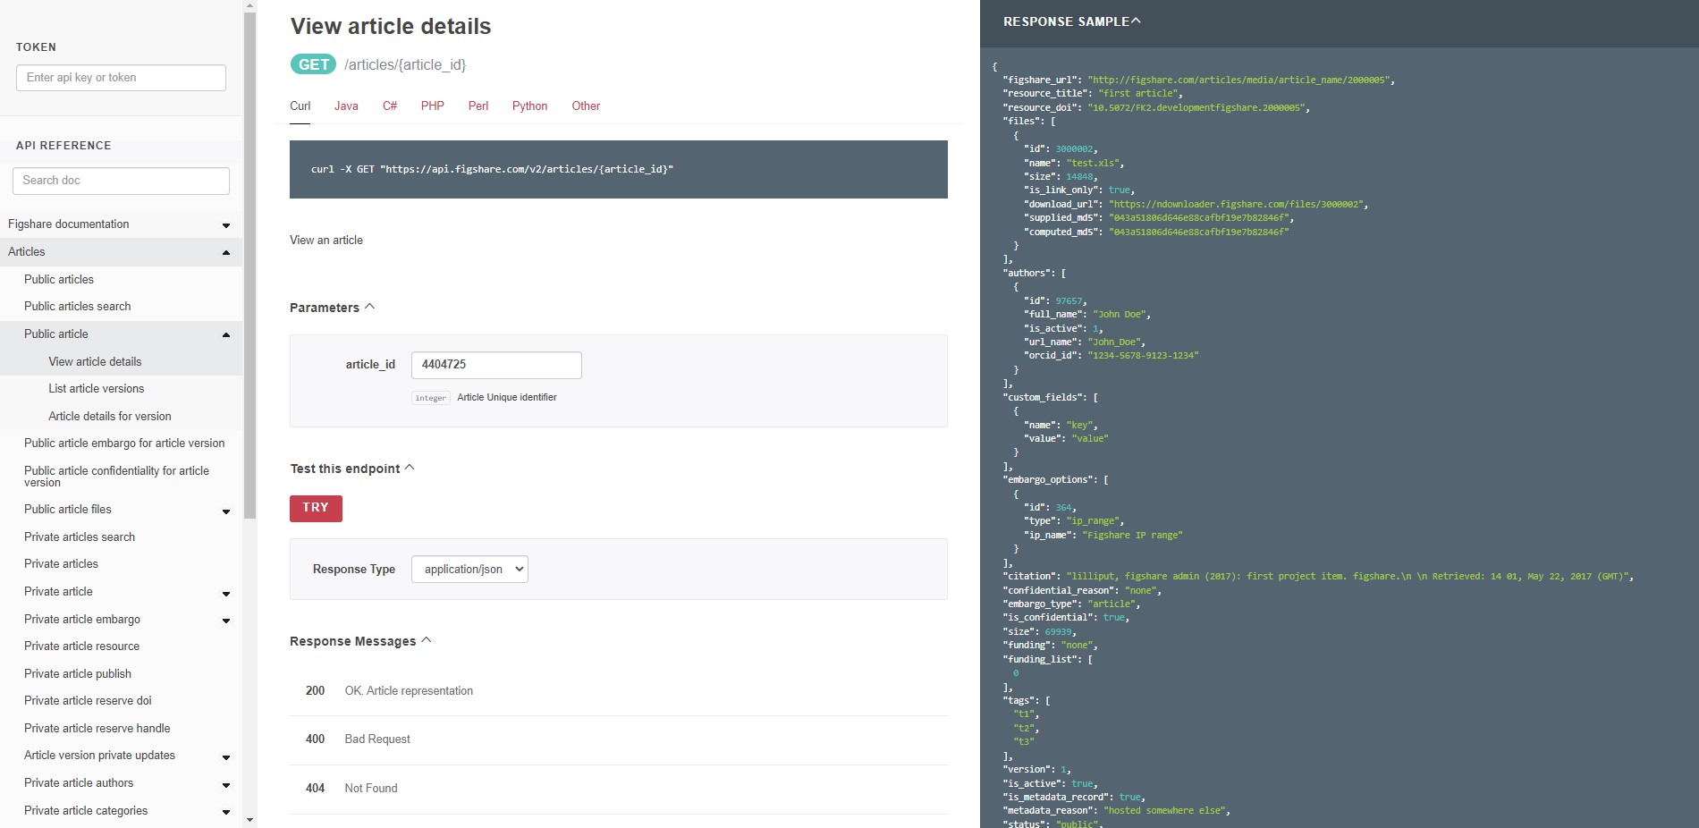The width and height of the screenshot is (1699, 828).
Task: Switch to the Java tab
Action: (346, 106)
